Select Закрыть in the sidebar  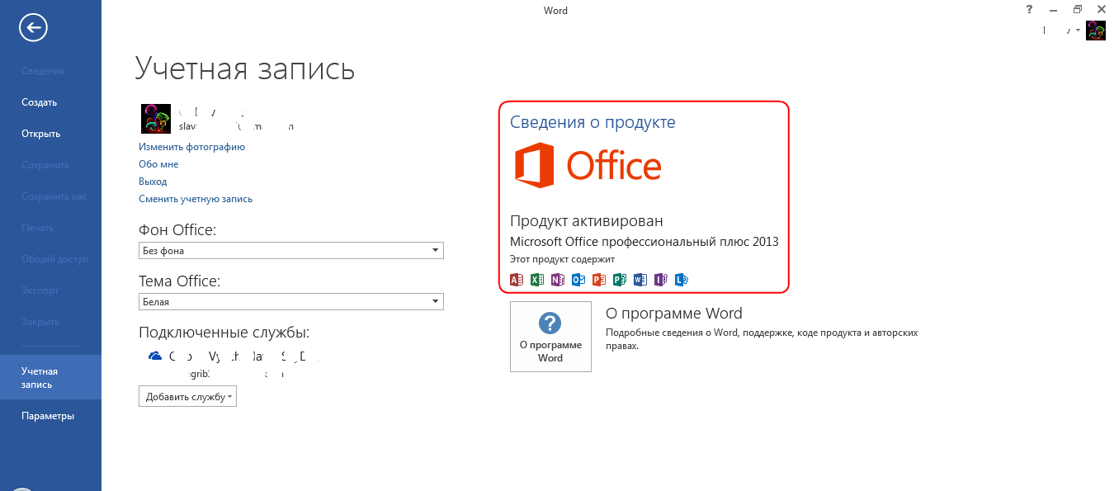[41, 322]
